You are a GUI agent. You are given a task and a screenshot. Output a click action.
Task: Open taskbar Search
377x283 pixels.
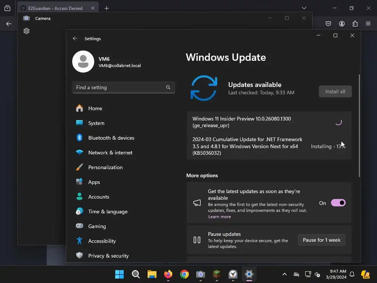[135, 274]
